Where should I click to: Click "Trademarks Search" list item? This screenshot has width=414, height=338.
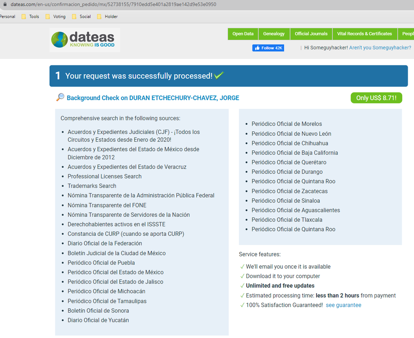(x=92, y=186)
